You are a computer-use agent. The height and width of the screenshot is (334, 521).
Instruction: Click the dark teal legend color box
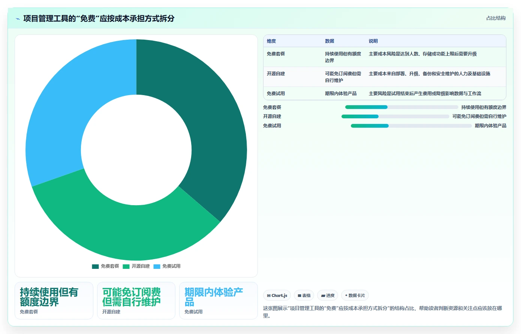pyautogui.click(x=95, y=267)
